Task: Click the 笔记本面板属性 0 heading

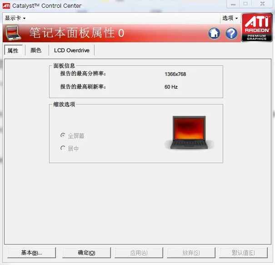Action: pyautogui.click(x=77, y=33)
